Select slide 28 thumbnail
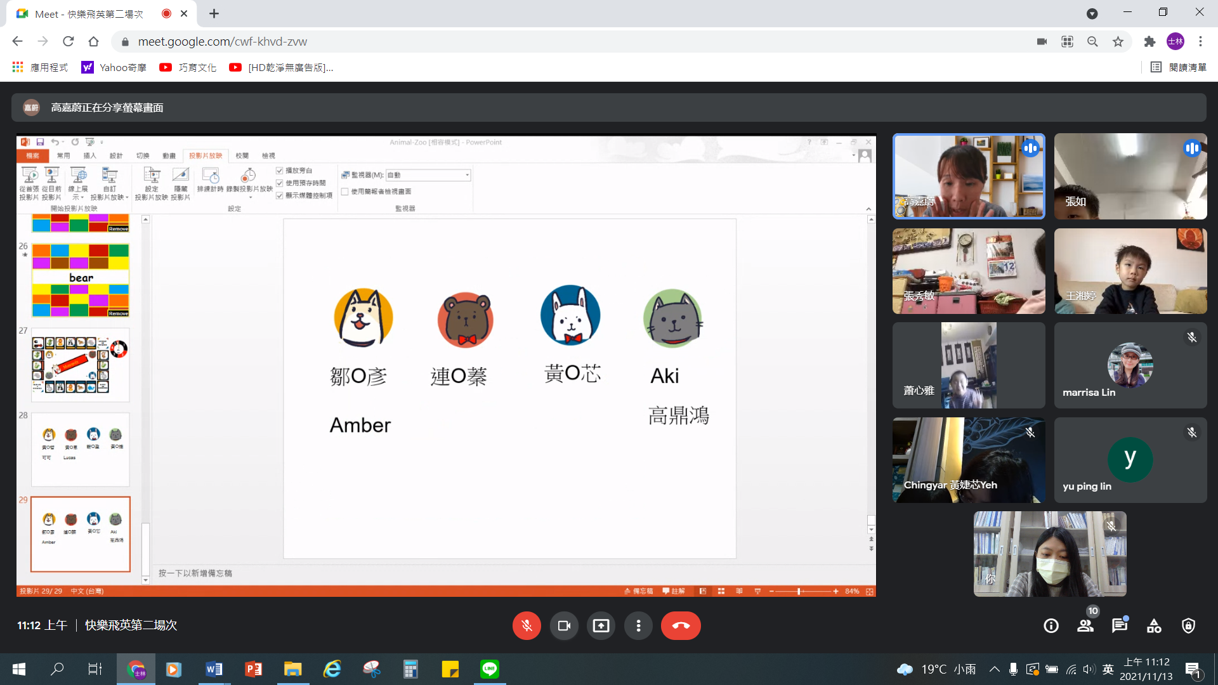Image resolution: width=1218 pixels, height=685 pixels. (x=81, y=450)
